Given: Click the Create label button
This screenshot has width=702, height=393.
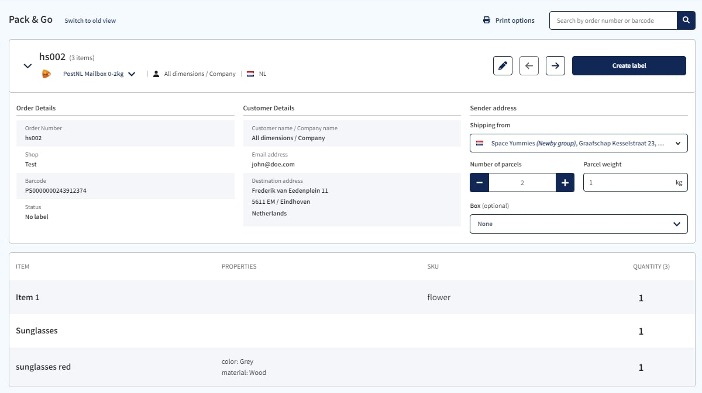Looking at the screenshot, I should (629, 66).
